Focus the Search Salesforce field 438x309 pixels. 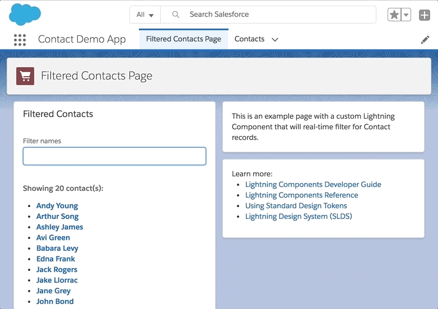coord(268,15)
